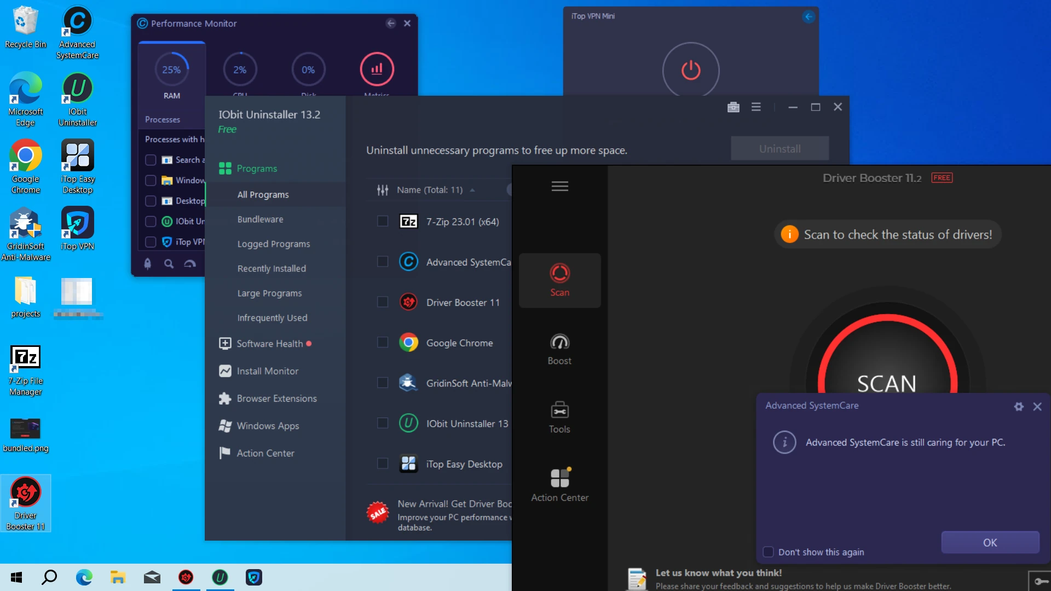This screenshot has width=1051, height=591.
Task: Open the Action Center in Driver Booster
Action: (559, 484)
